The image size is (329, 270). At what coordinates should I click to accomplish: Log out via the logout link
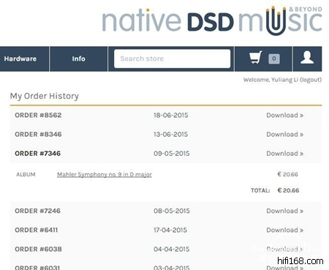[x=311, y=80]
